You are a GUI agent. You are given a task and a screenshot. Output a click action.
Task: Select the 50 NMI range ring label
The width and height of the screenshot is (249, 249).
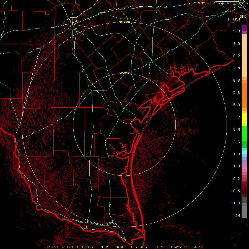tap(124, 73)
